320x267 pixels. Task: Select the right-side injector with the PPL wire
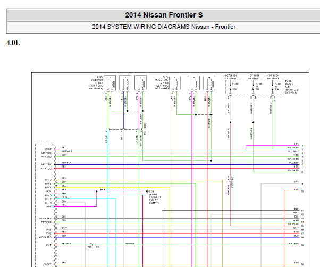tap(141, 82)
